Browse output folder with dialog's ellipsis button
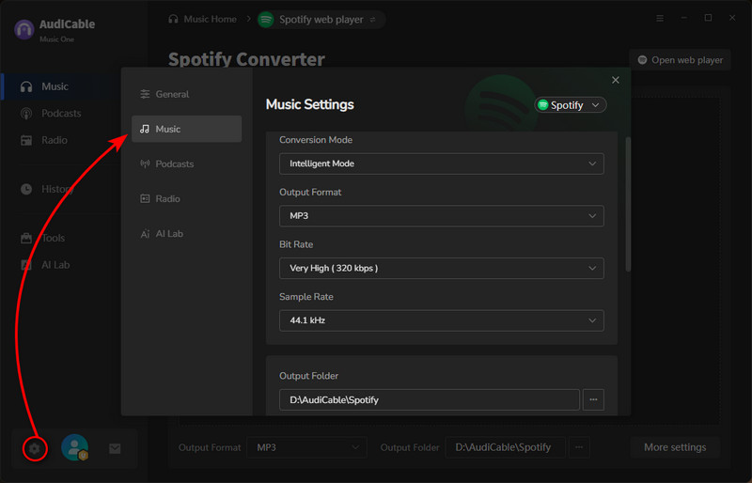This screenshot has width=752, height=483. 593,399
